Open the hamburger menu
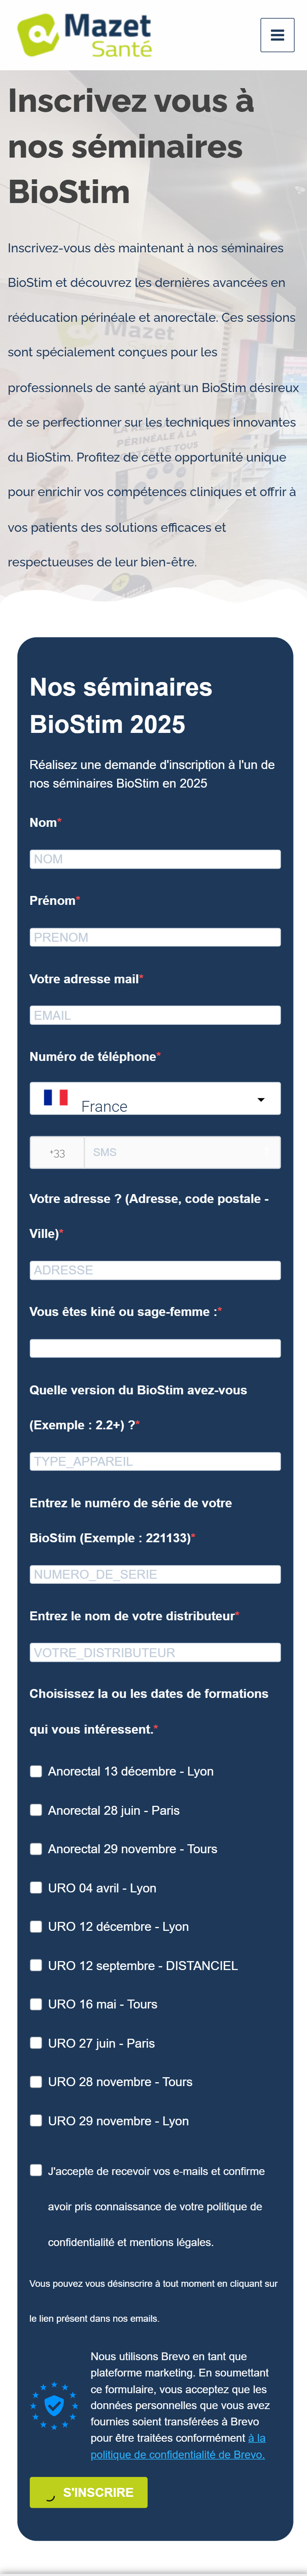The width and height of the screenshot is (307, 2576). click(x=277, y=35)
